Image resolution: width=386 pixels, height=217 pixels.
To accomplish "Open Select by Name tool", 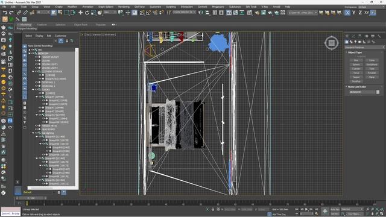I will tap(60, 12).
